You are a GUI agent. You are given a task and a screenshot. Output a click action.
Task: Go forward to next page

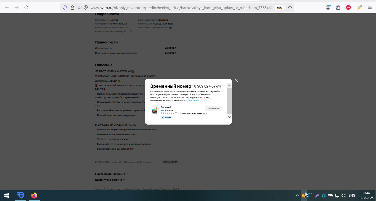click(x=17, y=8)
